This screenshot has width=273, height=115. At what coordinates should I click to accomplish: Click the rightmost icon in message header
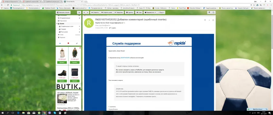(213, 20)
